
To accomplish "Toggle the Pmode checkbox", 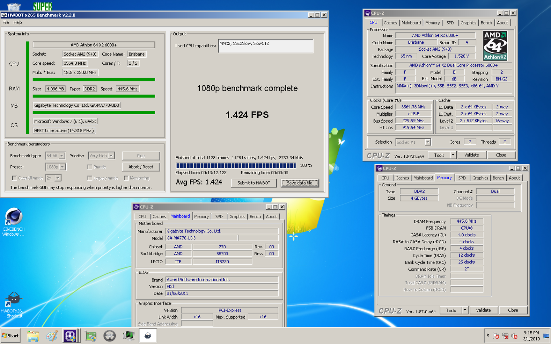I will pyautogui.click(x=90, y=167).
